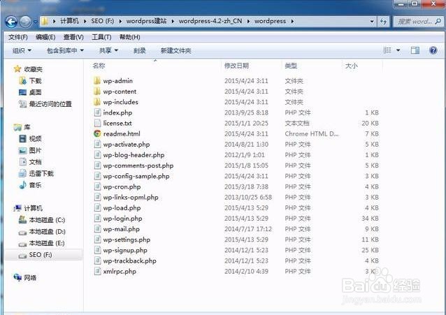Viewport: 446px width, 315px height.
Task: Select Music library in sidebar
Action: pyautogui.click(x=31, y=185)
